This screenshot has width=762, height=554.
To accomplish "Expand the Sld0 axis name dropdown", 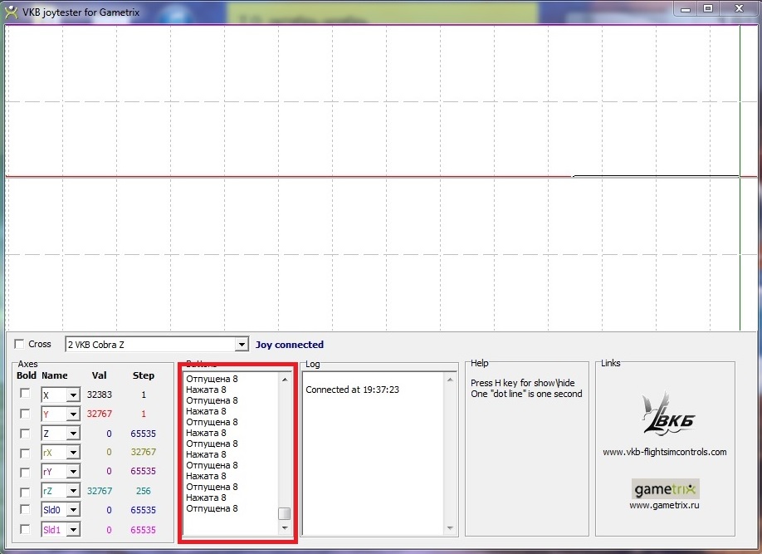I will [73, 510].
